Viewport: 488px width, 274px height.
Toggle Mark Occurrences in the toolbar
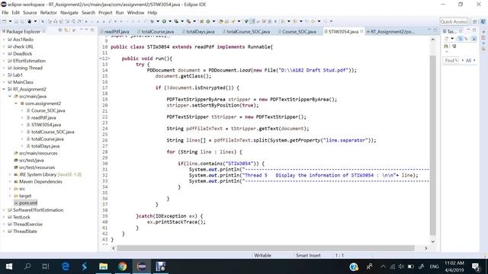coord(252,21)
